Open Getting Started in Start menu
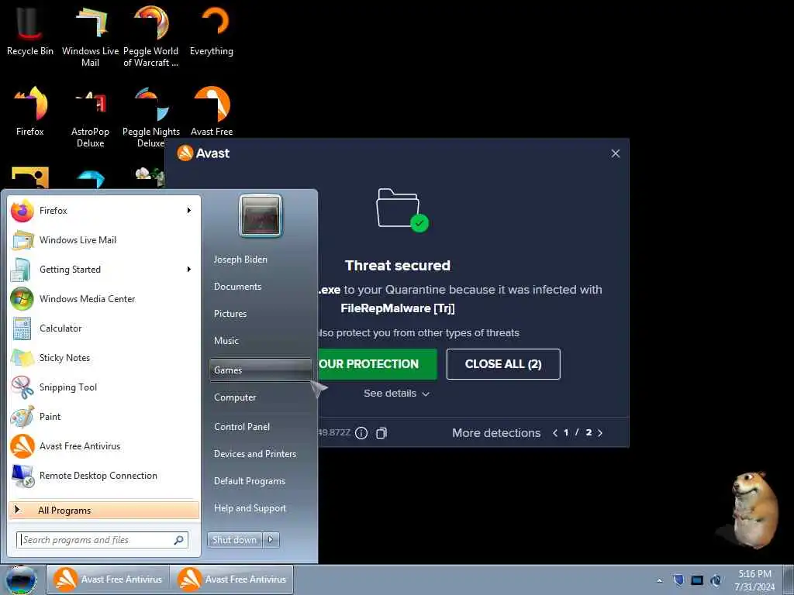This screenshot has width=794, height=595. coord(105,269)
